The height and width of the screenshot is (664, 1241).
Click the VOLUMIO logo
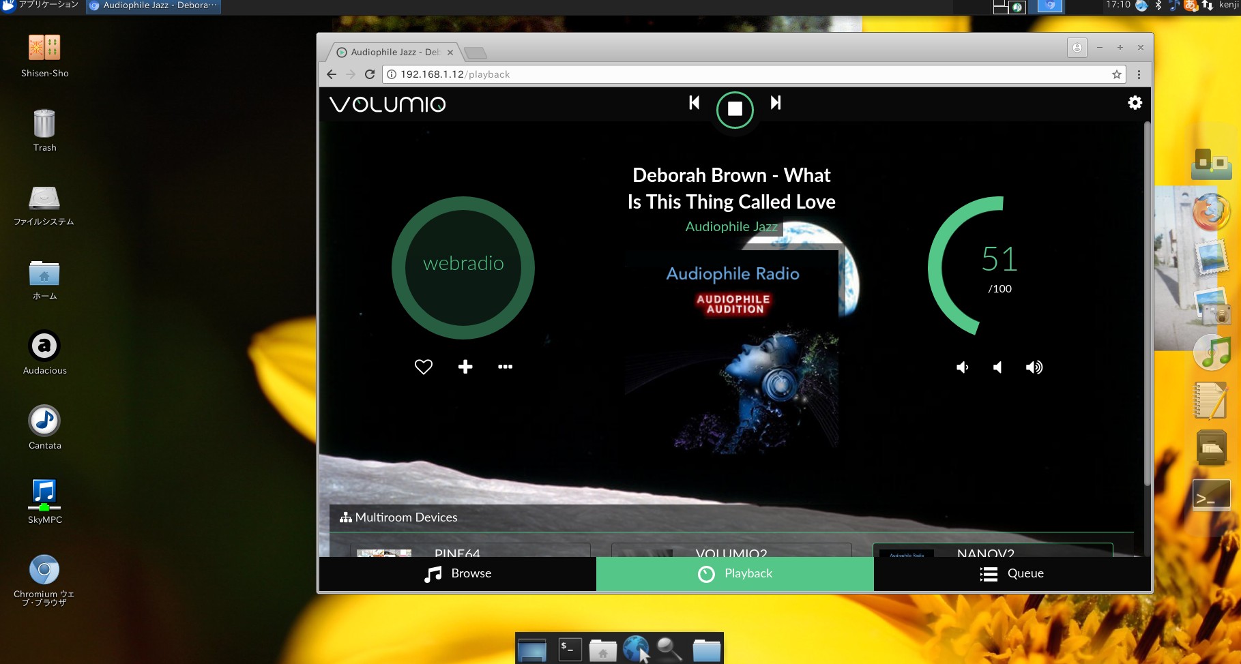point(387,104)
